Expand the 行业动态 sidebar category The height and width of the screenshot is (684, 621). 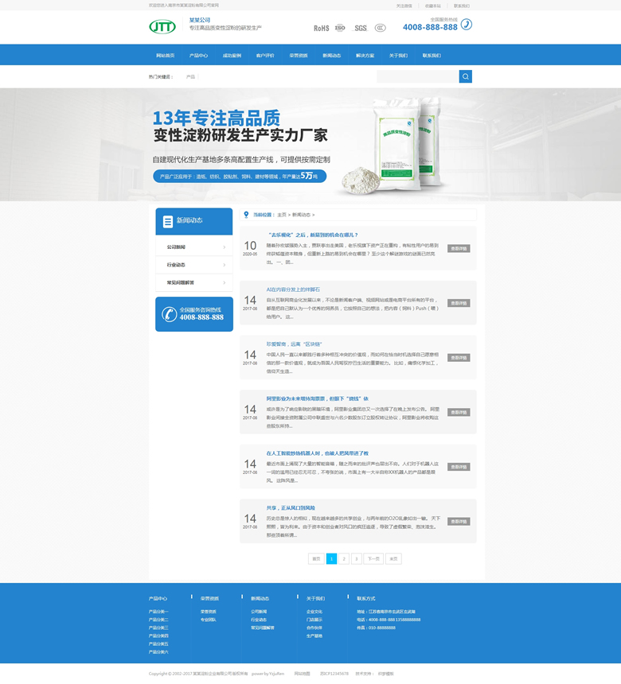click(193, 265)
